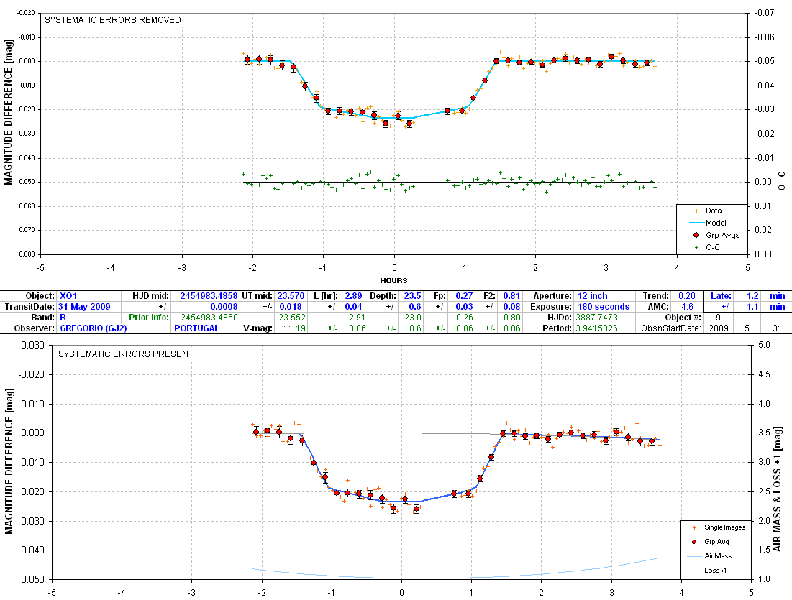Select Exposure value 180 seconds
The height and width of the screenshot is (600, 792).
pyautogui.click(x=604, y=306)
